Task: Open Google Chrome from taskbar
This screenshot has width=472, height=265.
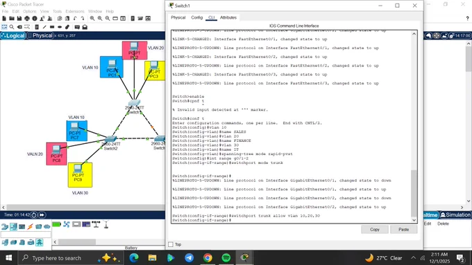Action: coord(208,258)
